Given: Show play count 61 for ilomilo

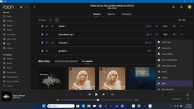Looking at the screenshot, I should coord(149,26).
